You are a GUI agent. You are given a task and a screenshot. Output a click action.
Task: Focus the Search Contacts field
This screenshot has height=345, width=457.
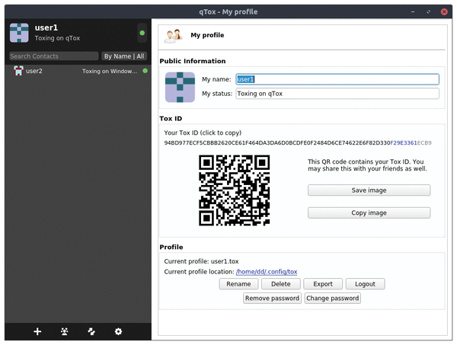coord(53,56)
